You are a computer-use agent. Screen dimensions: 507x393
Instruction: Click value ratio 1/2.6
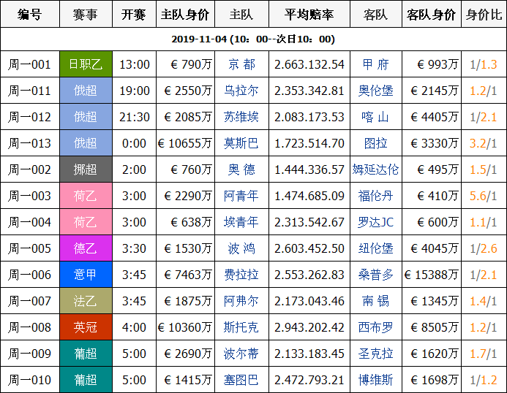tap(484, 248)
